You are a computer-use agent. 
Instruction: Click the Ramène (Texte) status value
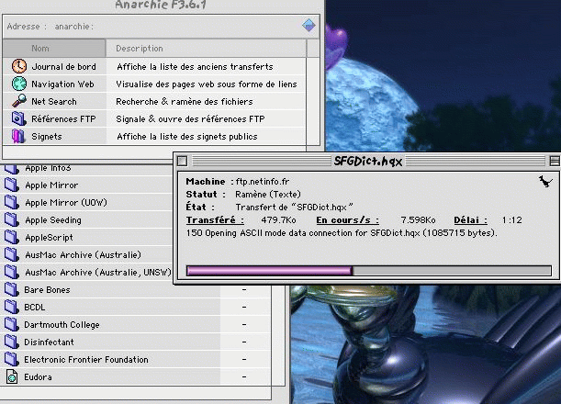point(268,195)
